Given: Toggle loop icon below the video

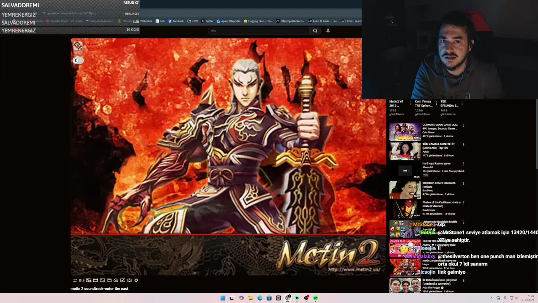Looking at the screenshot, I should point(75,280).
